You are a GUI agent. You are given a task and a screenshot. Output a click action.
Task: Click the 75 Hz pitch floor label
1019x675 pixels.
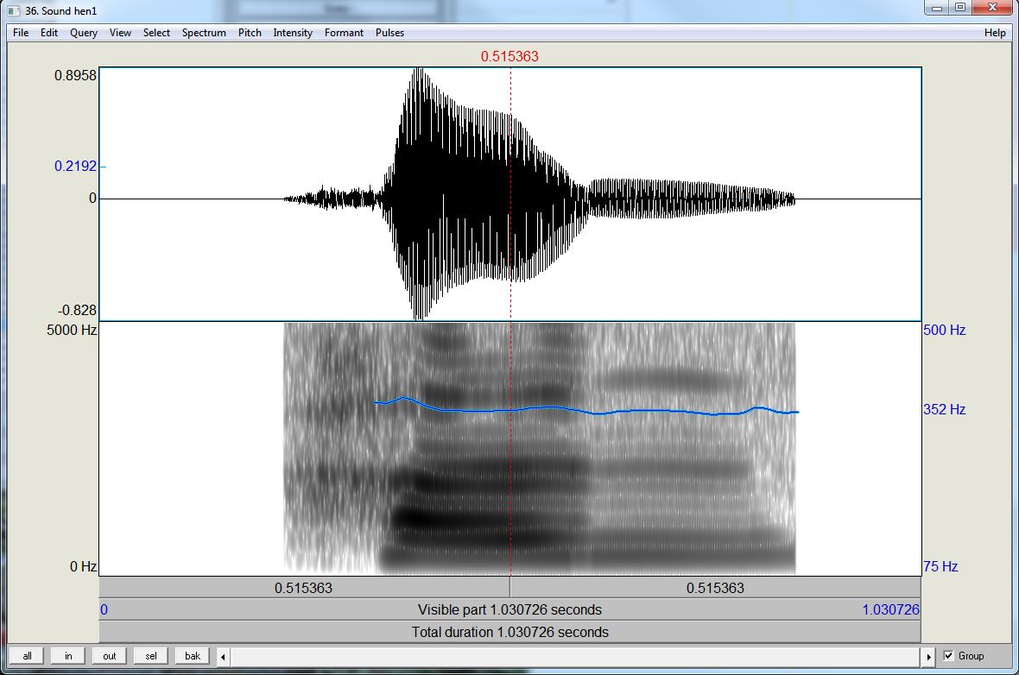point(940,566)
